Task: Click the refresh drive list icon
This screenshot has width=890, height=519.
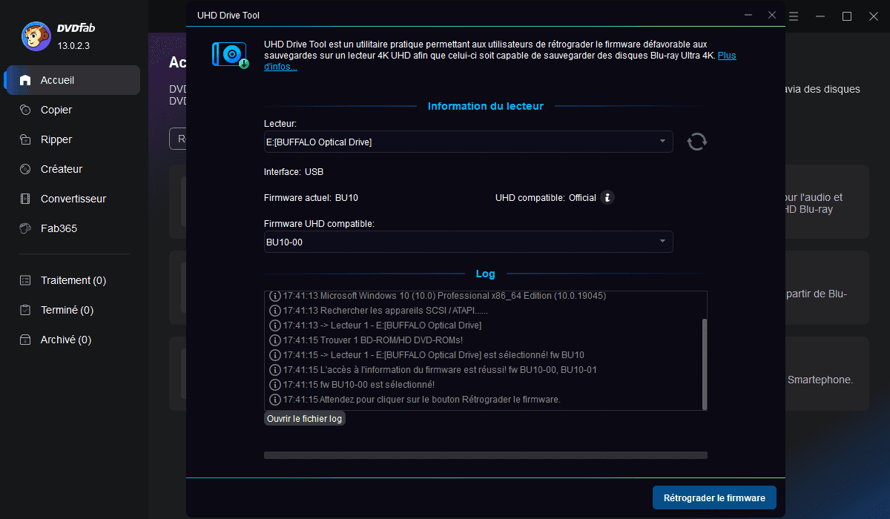Action: (x=696, y=142)
